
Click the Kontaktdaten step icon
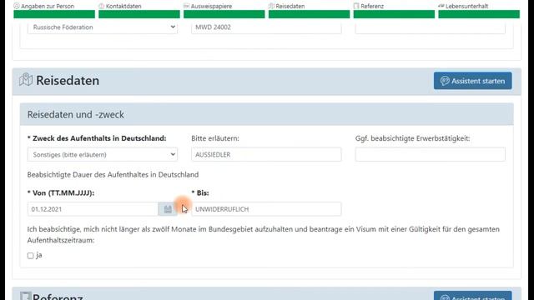click(x=102, y=6)
